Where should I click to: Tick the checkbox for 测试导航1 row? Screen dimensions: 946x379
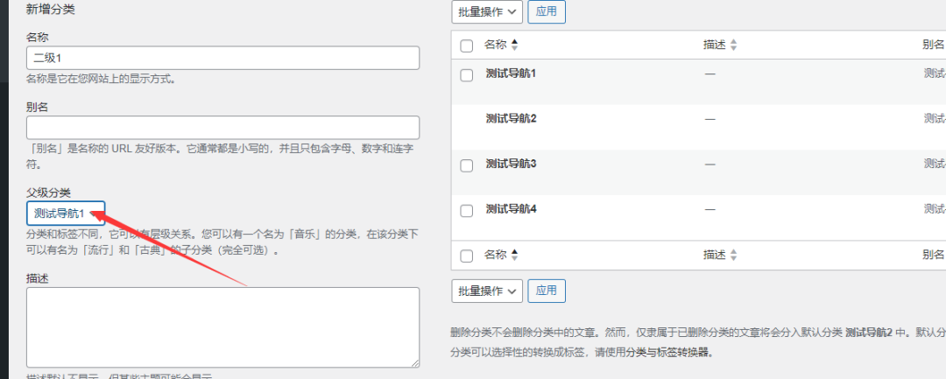coord(467,75)
